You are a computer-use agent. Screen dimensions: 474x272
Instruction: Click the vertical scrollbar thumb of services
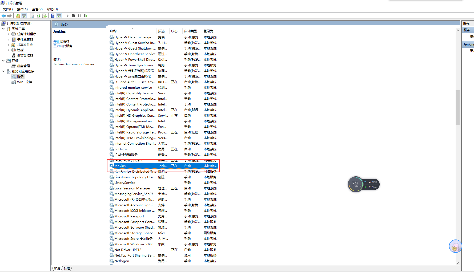[x=457, y=108]
